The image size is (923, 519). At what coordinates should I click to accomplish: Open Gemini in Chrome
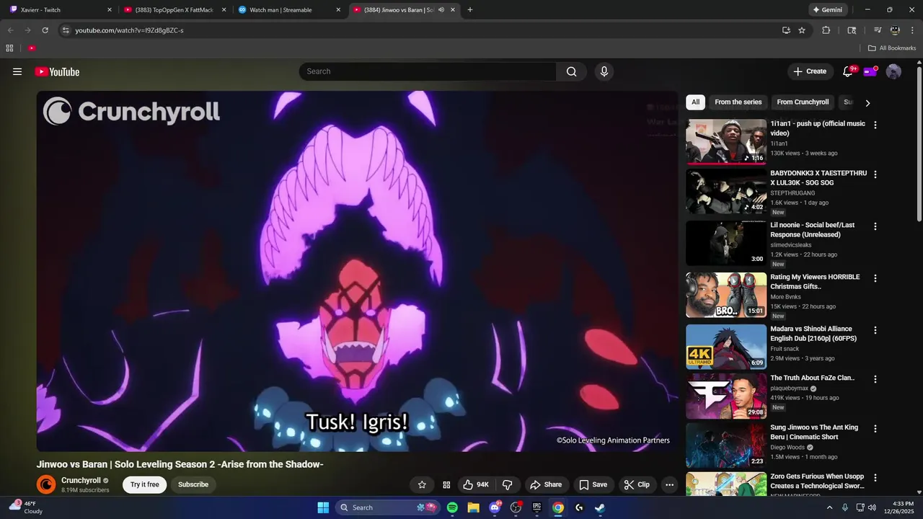[827, 10]
